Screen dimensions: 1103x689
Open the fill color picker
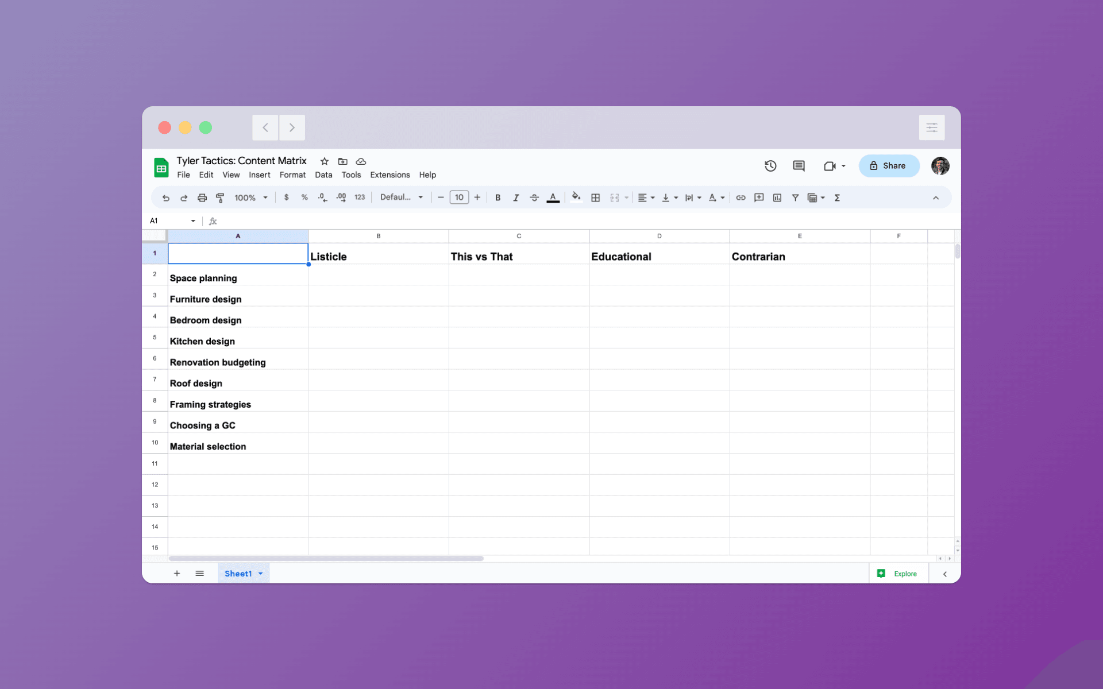click(x=576, y=198)
